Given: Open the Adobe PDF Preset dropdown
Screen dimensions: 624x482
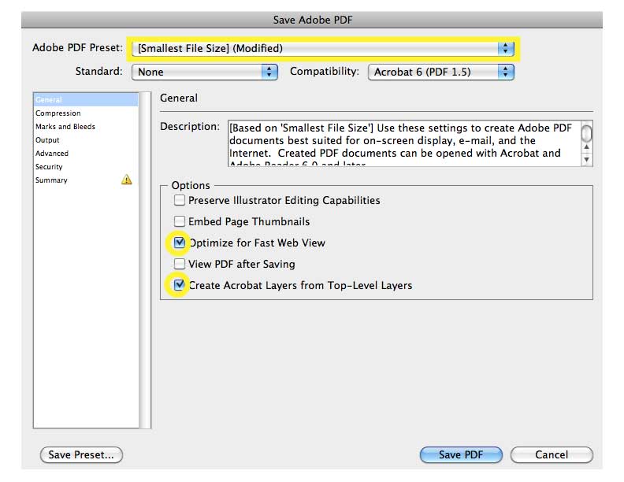Looking at the screenshot, I should click(323, 49).
